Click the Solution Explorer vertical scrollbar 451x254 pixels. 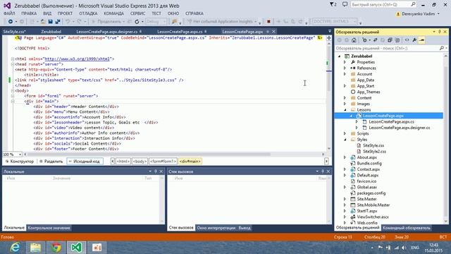[445, 138]
